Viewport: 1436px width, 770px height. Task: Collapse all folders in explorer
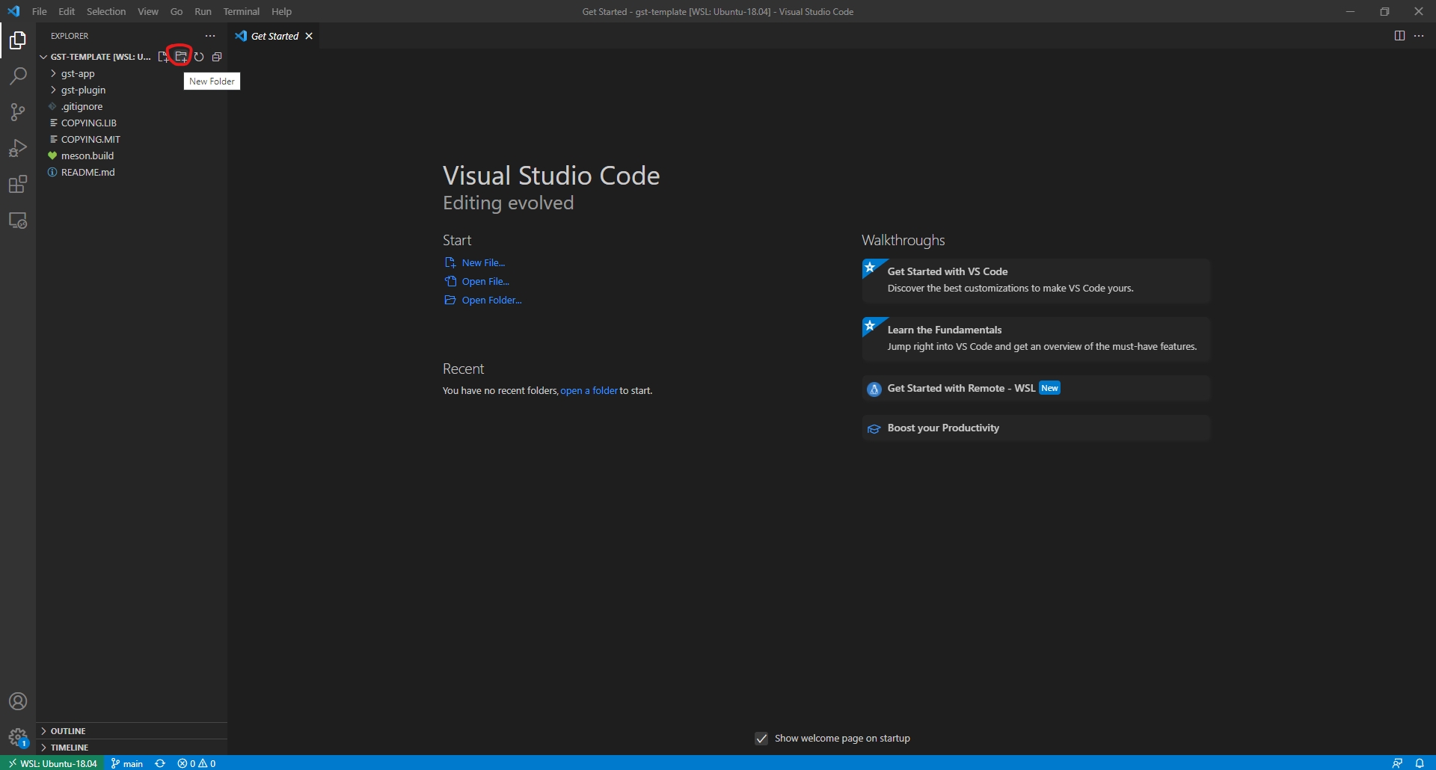(217, 57)
